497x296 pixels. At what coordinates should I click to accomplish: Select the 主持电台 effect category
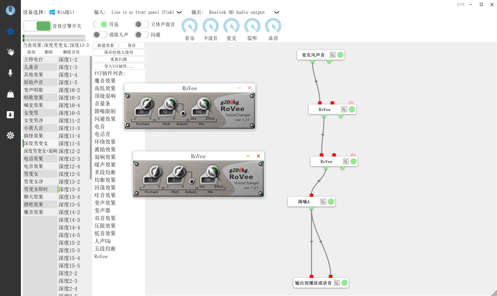point(40,59)
